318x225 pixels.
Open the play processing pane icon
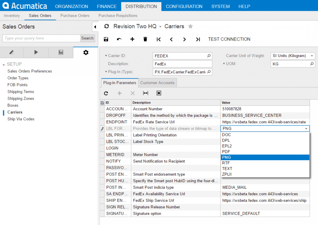pos(36,52)
